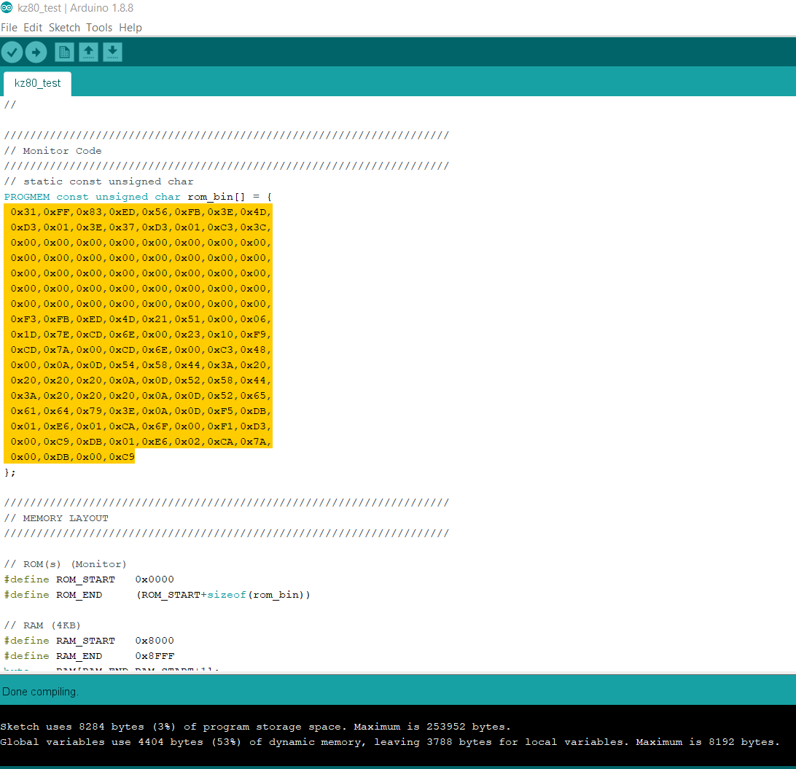The image size is (796, 769).
Task: Click the 'Done compiling.' status message
Action: [x=40, y=691]
